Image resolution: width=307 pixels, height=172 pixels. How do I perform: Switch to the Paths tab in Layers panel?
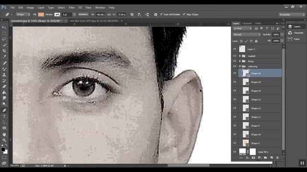tap(258, 23)
